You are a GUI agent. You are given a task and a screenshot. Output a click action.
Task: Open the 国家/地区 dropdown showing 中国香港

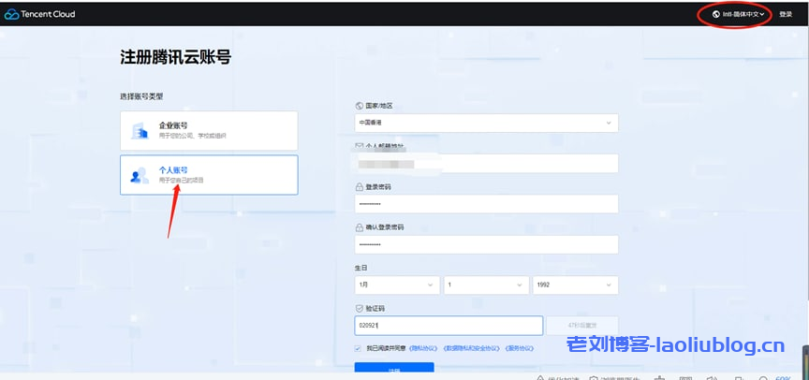pos(486,123)
